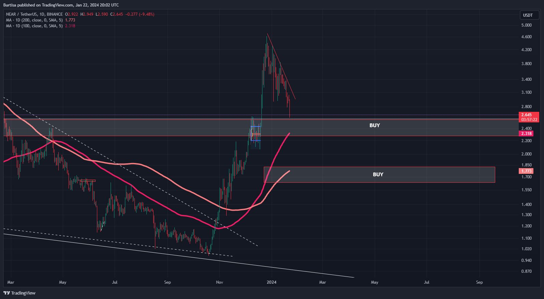
Task: Click the 2.000 price axis label
Action: pos(526,154)
